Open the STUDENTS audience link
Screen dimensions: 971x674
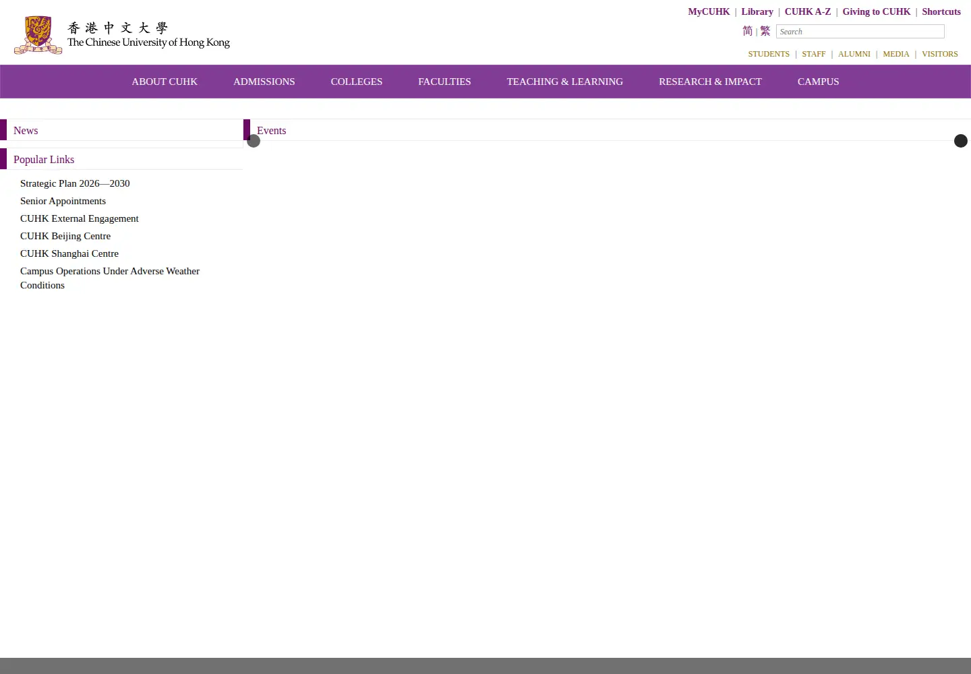point(769,54)
